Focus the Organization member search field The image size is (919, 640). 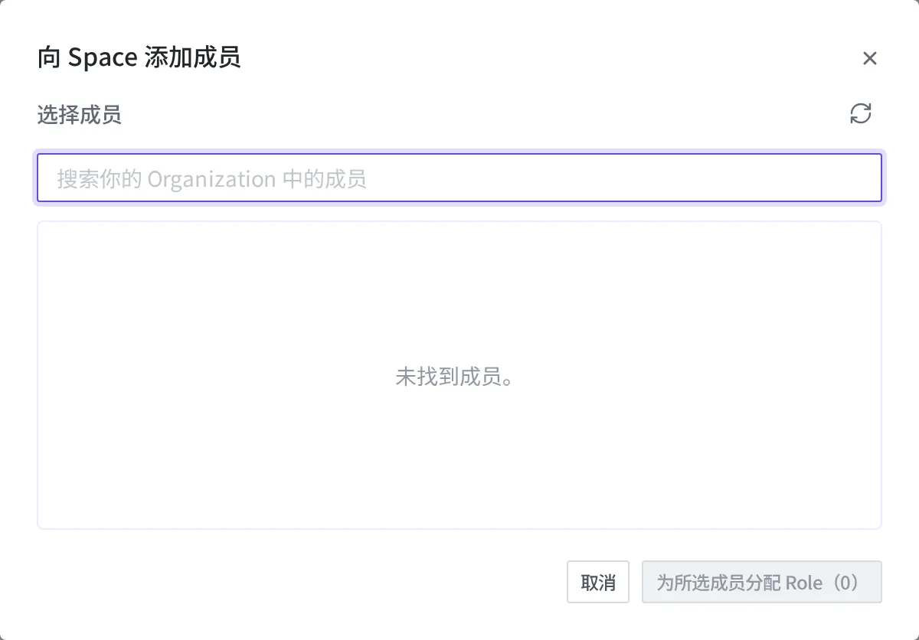click(459, 178)
